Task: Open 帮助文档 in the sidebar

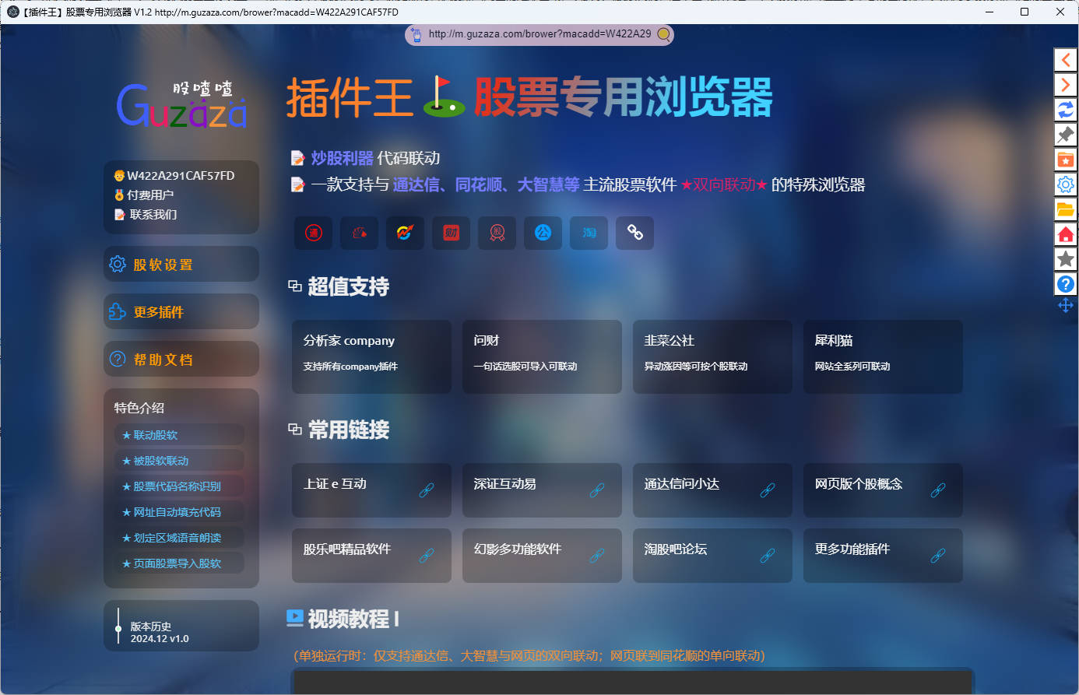Action: click(181, 360)
